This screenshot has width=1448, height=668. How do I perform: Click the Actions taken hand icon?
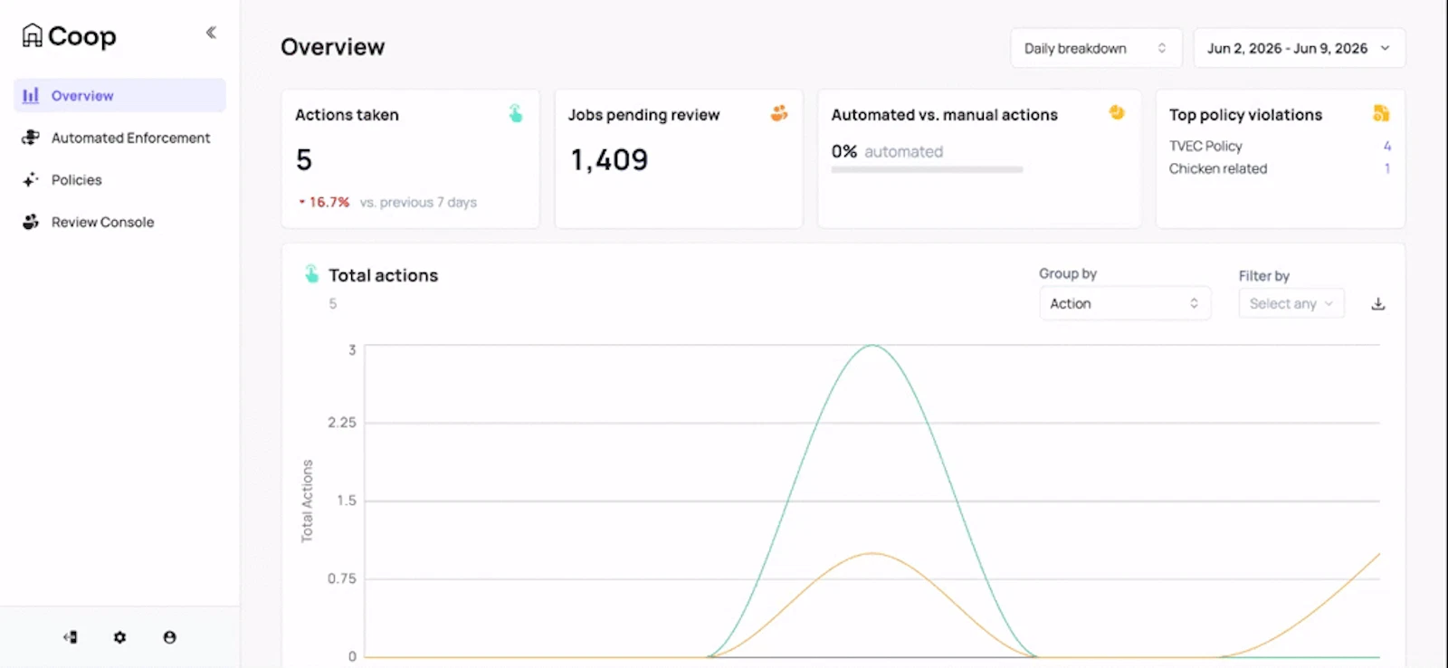tap(515, 113)
